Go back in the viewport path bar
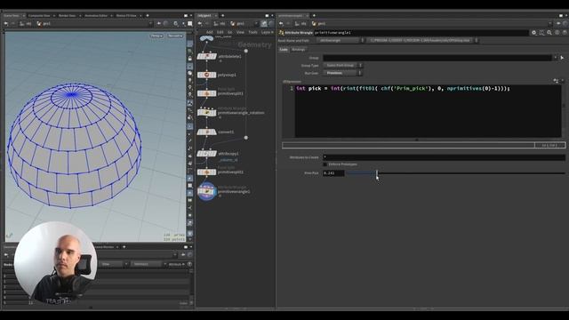 [6, 24]
